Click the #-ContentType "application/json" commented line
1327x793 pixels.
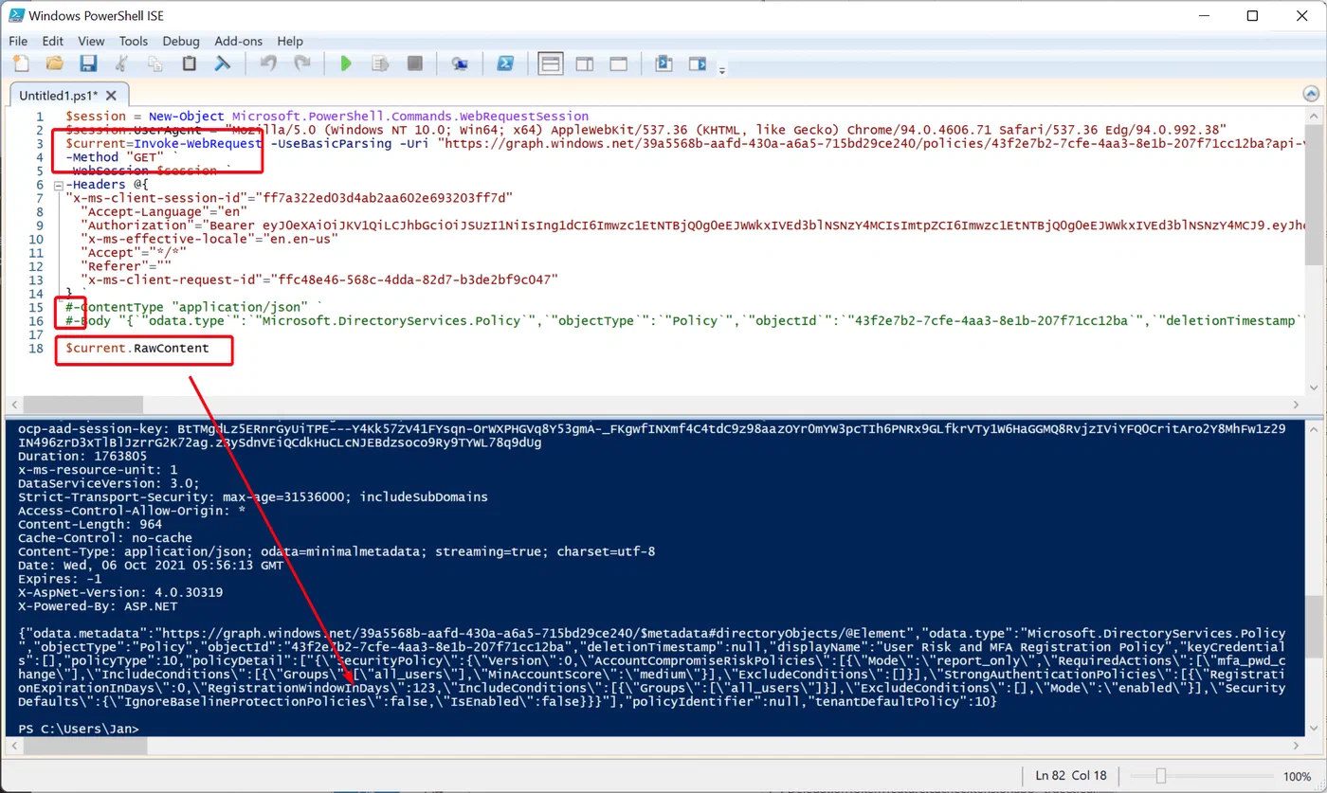click(192, 307)
